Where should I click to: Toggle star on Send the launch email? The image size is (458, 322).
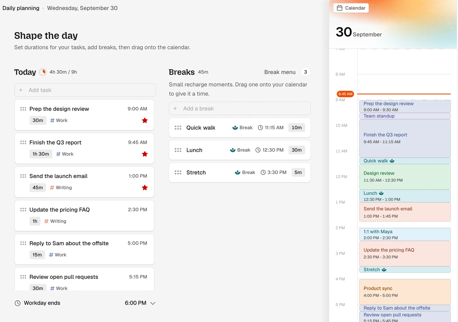tap(145, 188)
